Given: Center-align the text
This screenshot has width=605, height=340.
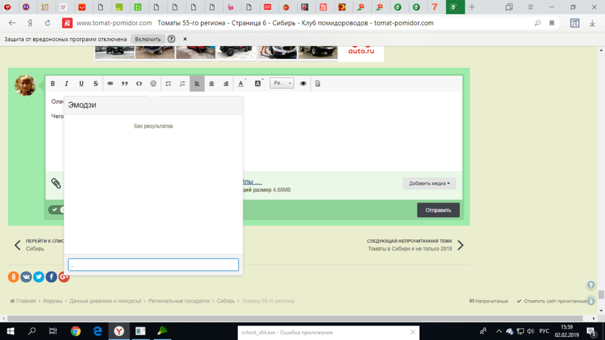Looking at the screenshot, I should [212, 83].
